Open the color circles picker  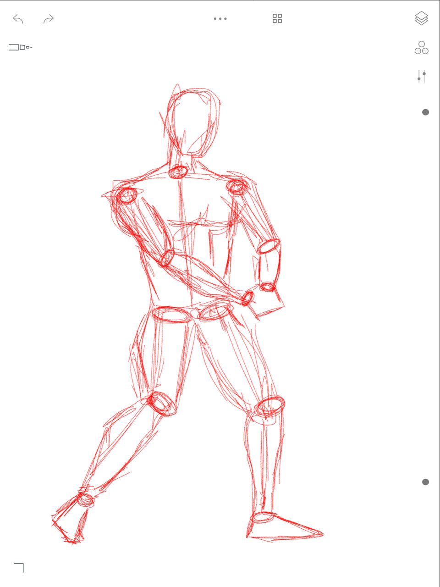click(x=421, y=48)
